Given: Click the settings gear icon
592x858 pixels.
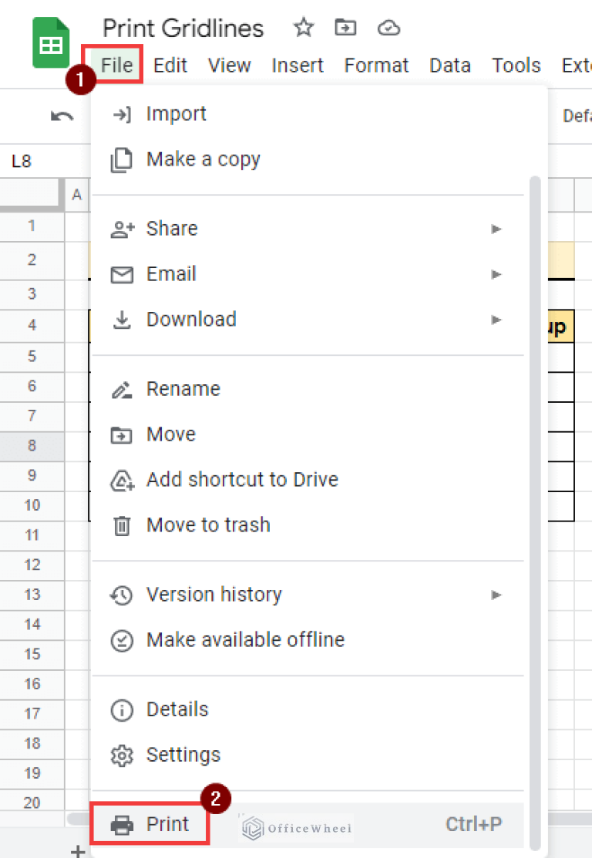Looking at the screenshot, I should pyautogui.click(x=122, y=755).
